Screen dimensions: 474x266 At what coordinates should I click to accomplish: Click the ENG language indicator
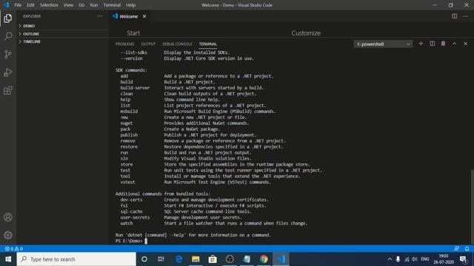425,259
